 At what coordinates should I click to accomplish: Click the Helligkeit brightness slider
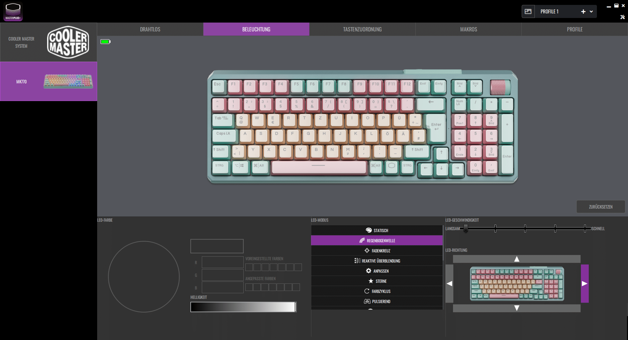[x=243, y=307]
